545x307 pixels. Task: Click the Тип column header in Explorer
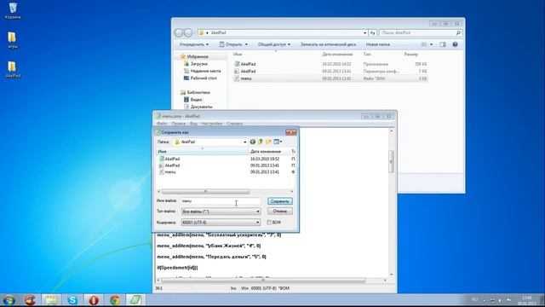[367, 55]
